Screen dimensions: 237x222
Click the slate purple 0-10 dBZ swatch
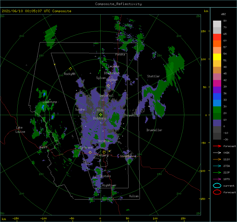pyautogui.click(x=217, y=123)
